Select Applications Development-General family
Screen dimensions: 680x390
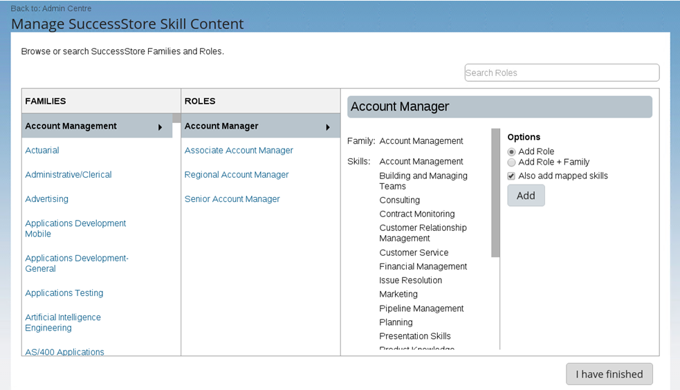point(77,263)
